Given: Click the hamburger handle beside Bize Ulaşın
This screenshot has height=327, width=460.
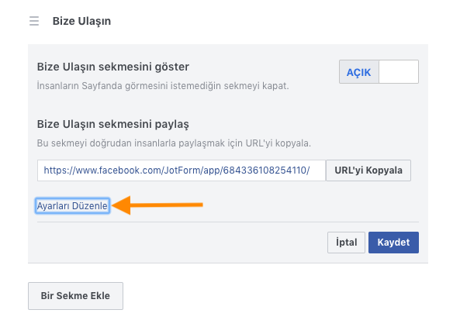Looking at the screenshot, I should click(x=34, y=21).
